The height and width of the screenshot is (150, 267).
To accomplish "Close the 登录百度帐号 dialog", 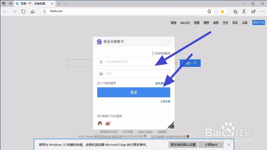I will [168, 42].
